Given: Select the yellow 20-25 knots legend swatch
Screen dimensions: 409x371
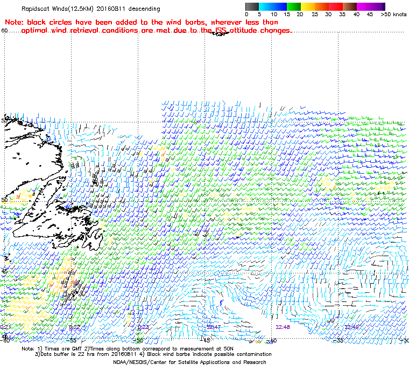Looking at the screenshot, I should tap(308, 6).
